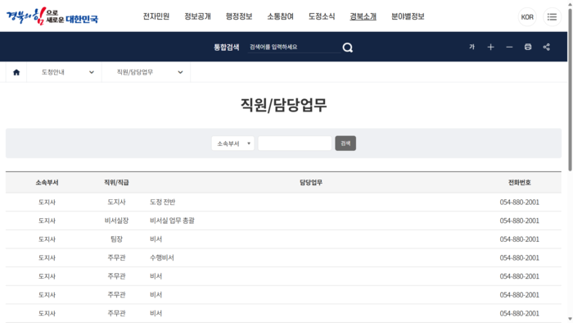This screenshot has width=573, height=323.
Task: Expand the 도청안내 breadcrumb dropdown
Action: pyautogui.click(x=65, y=72)
